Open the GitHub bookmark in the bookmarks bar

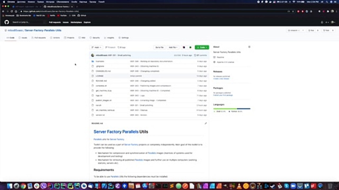(82, 16)
